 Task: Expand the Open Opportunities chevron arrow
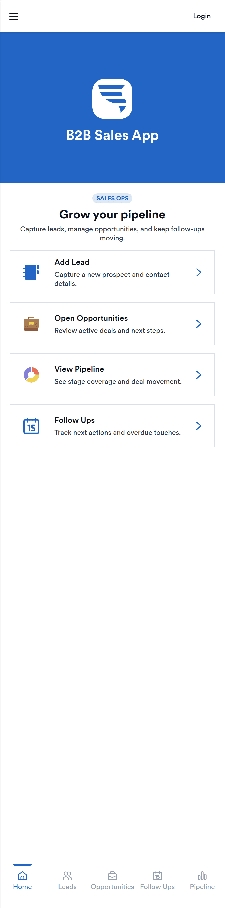coord(199,324)
